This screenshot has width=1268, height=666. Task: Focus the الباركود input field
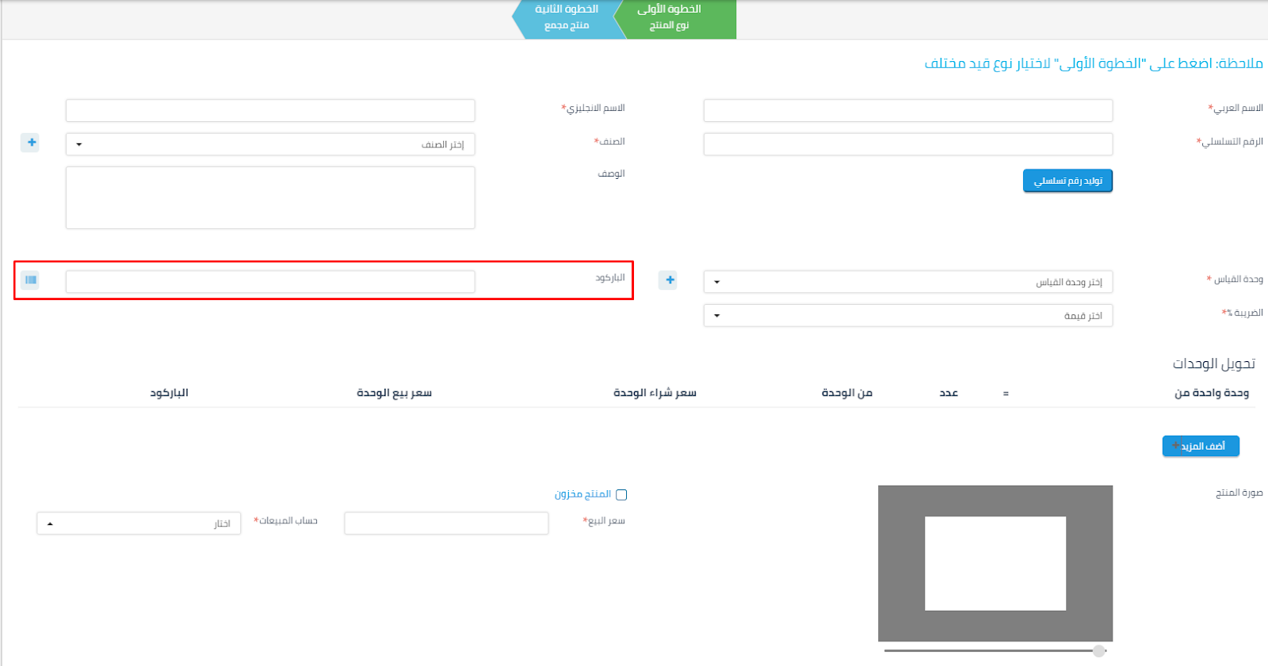click(270, 282)
